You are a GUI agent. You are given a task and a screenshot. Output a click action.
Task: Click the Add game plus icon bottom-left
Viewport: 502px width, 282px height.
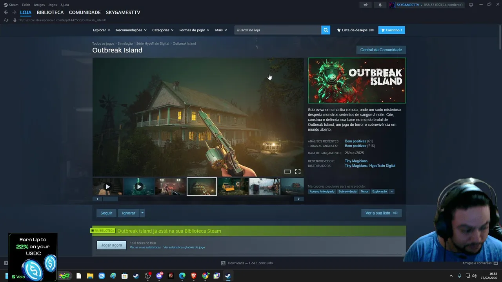6,263
